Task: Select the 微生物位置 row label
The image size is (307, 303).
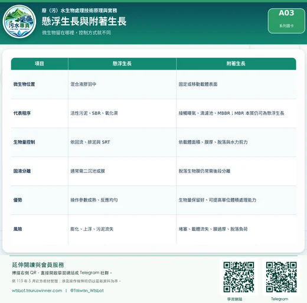Action: coord(24,84)
